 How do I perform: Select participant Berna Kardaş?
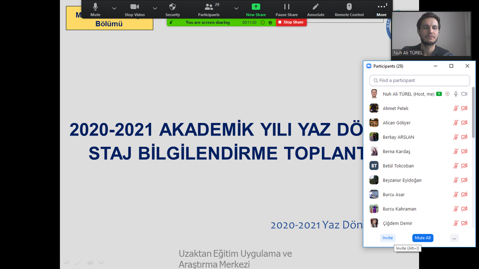[419, 151]
